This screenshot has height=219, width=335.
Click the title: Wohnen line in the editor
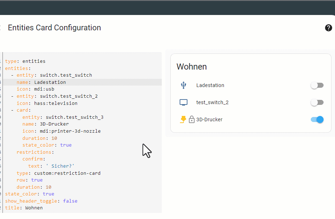(24, 208)
